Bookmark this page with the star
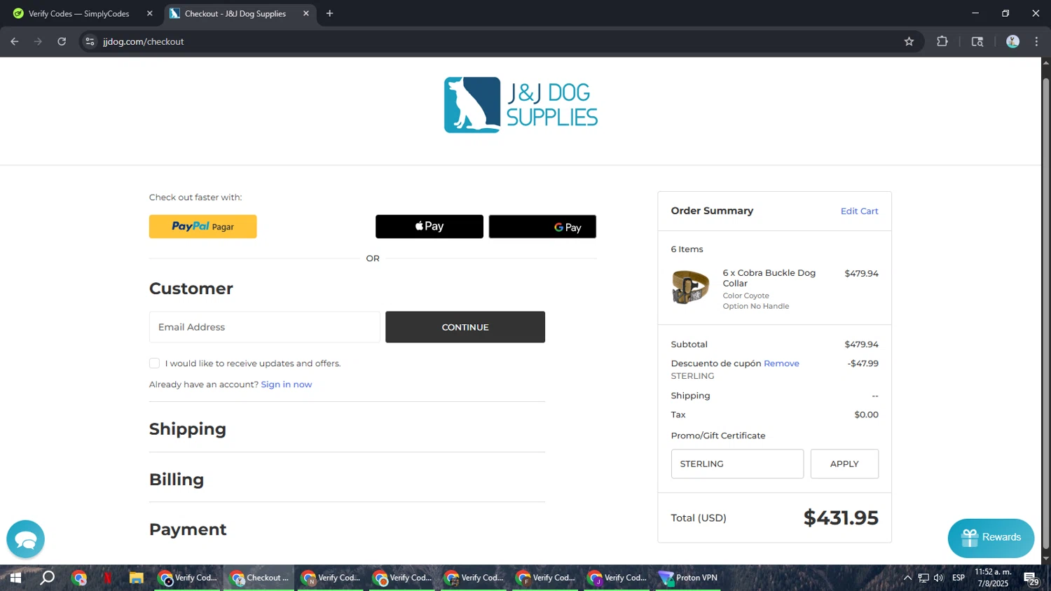The width and height of the screenshot is (1051, 591). click(909, 41)
